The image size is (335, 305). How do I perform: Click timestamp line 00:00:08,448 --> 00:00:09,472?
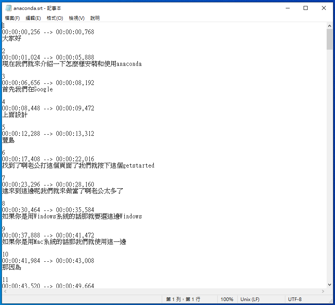pyautogui.click(x=48, y=108)
